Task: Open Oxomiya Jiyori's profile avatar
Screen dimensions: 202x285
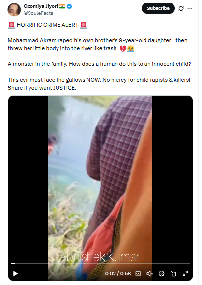Action: (14, 9)
